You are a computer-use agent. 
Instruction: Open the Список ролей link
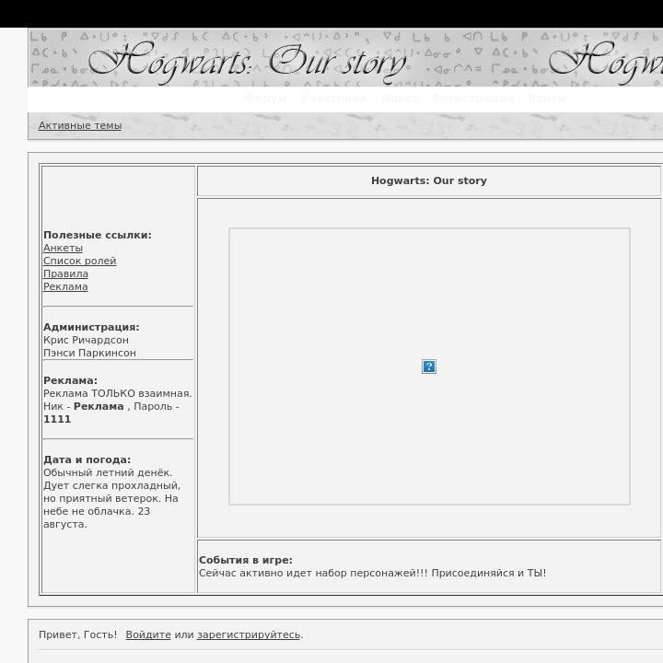pos(79,261)
